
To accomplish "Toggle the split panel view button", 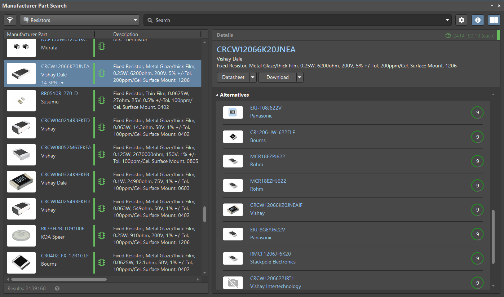I will [494, 20].
